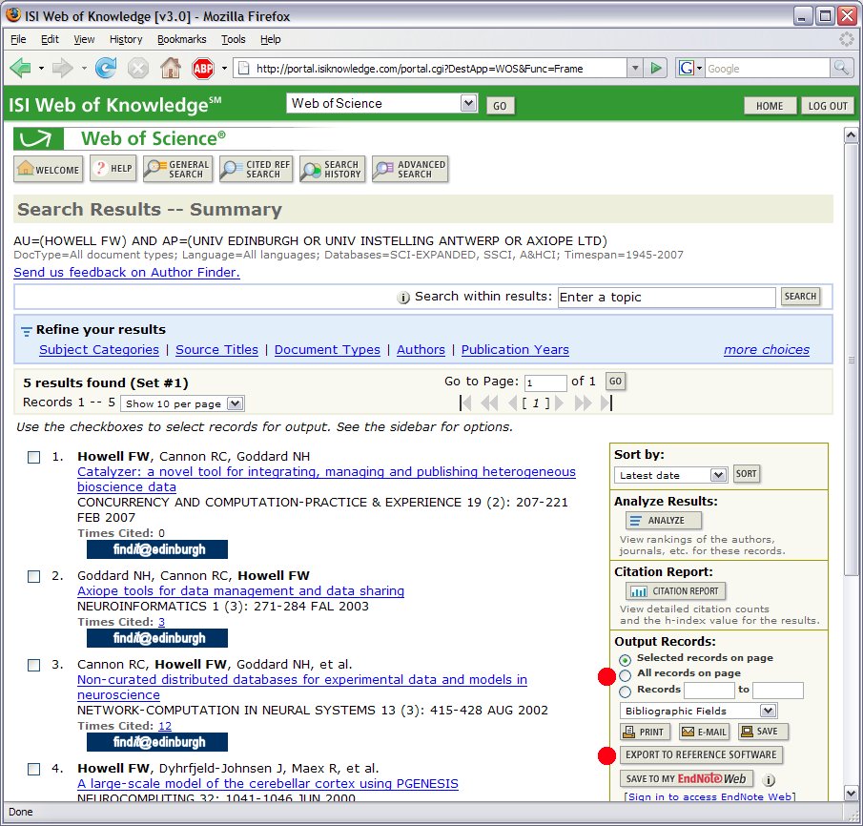Image resolution: width=863 pixels, height=826 pixels.
Task: Click the Subject Categories refine link
Action: pyautogui.click(x=99, y=350)
